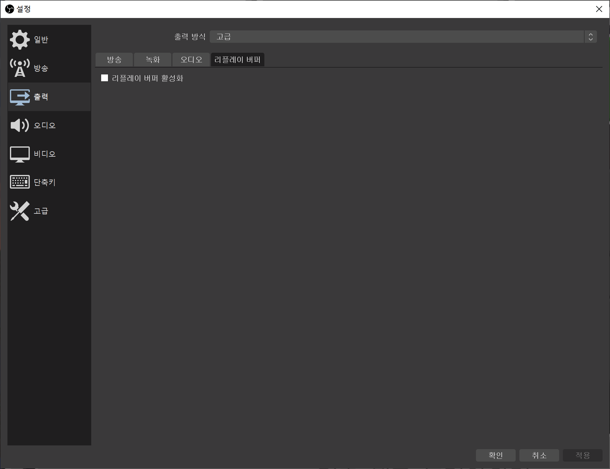Click the General (일반) gear icon

[x=20, y=39]
